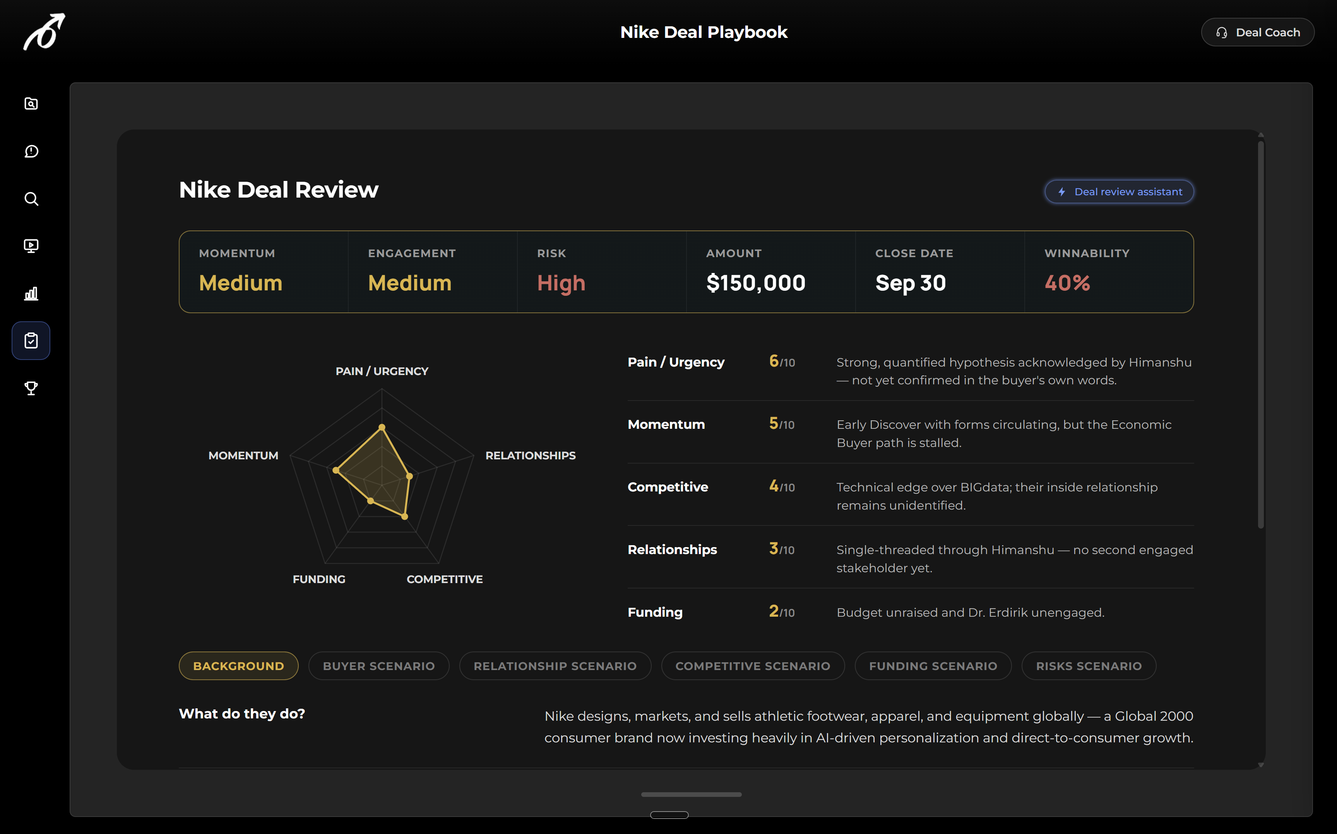
Task: Click the 'Technical edge over BIGdata' description
Action: [997, 496]
